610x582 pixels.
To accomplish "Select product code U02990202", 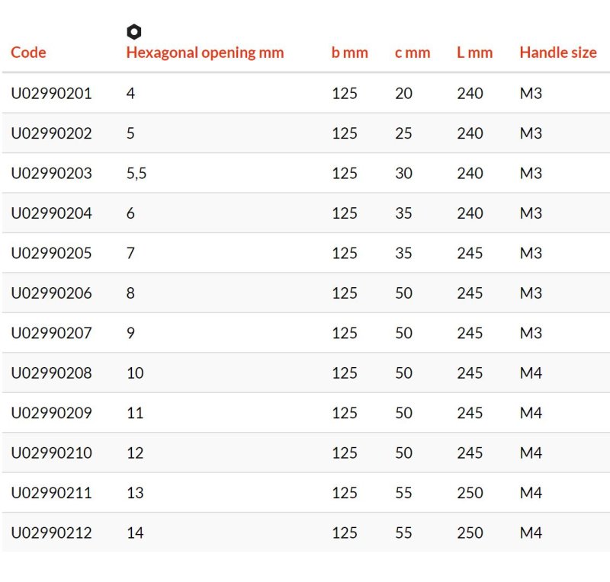I will pos(51,133).
